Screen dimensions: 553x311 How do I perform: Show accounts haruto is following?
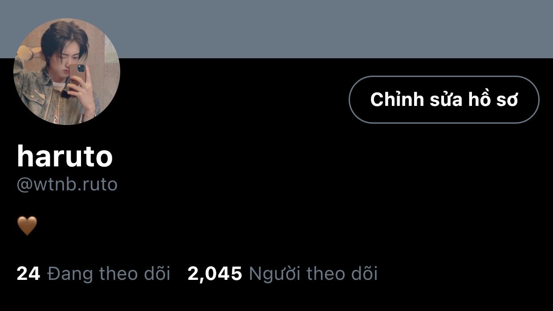click(x=94, y=273)
